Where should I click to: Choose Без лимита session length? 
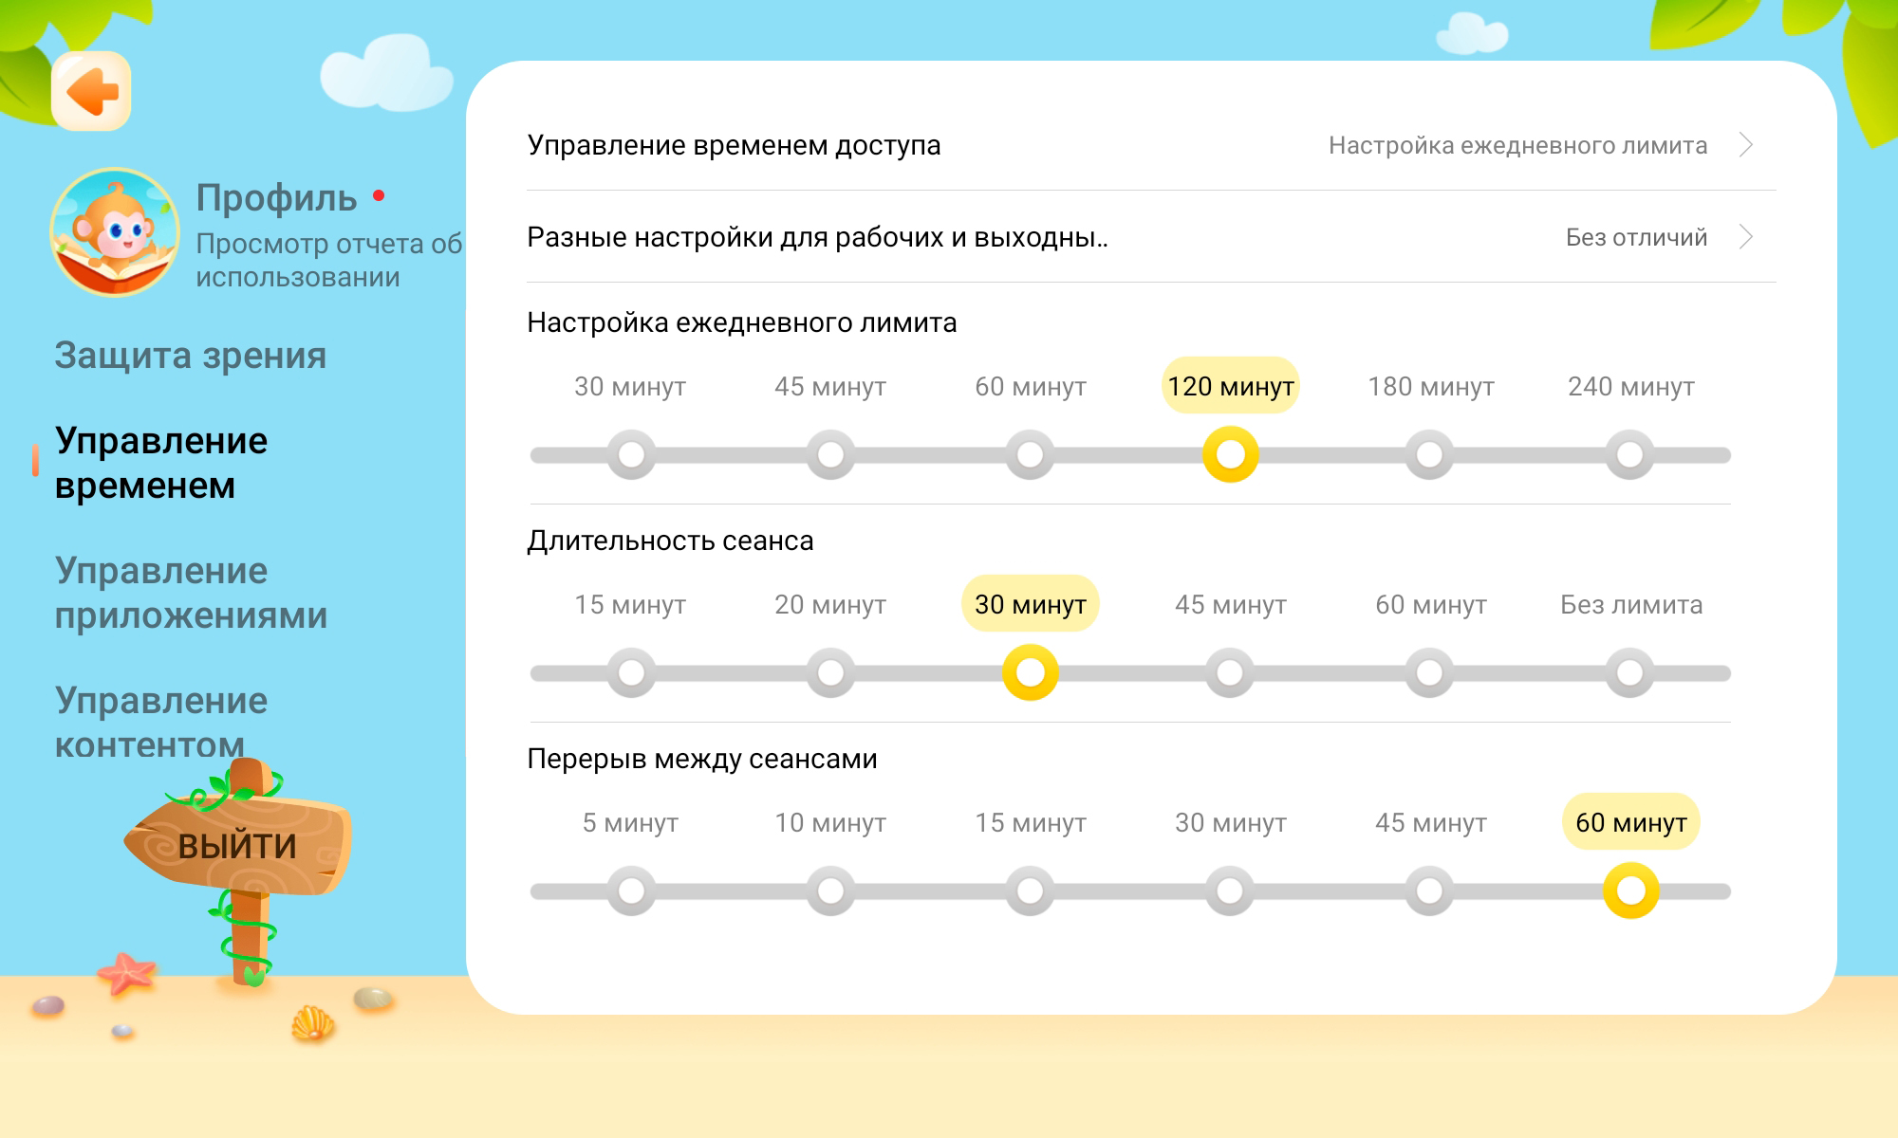[1631, 605]
